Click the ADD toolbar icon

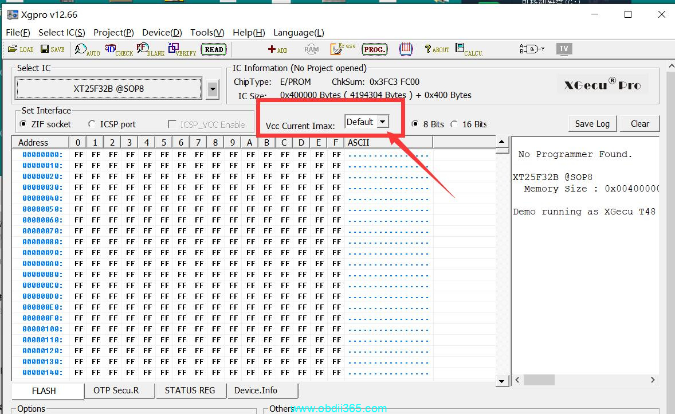278,49
